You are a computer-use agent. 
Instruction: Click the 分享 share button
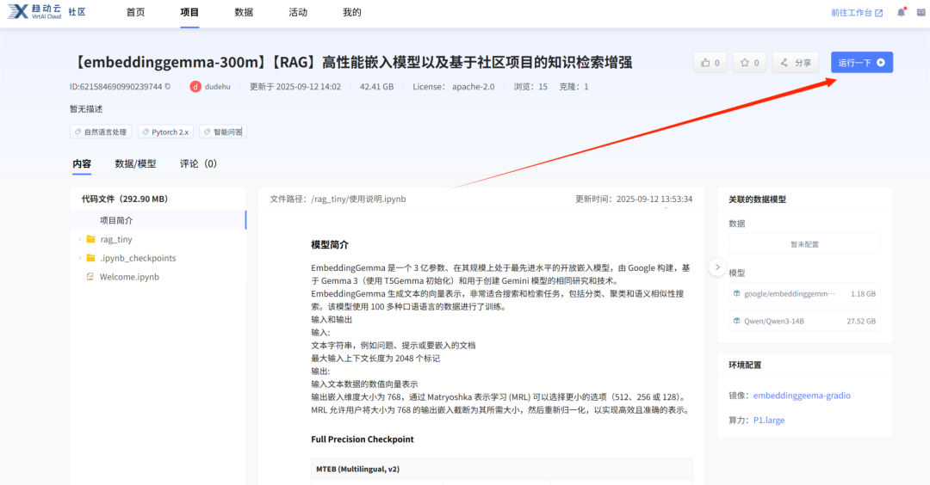click(x=796, y=63)
